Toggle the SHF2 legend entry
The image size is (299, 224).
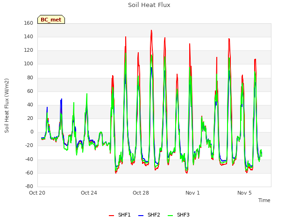(149, 215)
